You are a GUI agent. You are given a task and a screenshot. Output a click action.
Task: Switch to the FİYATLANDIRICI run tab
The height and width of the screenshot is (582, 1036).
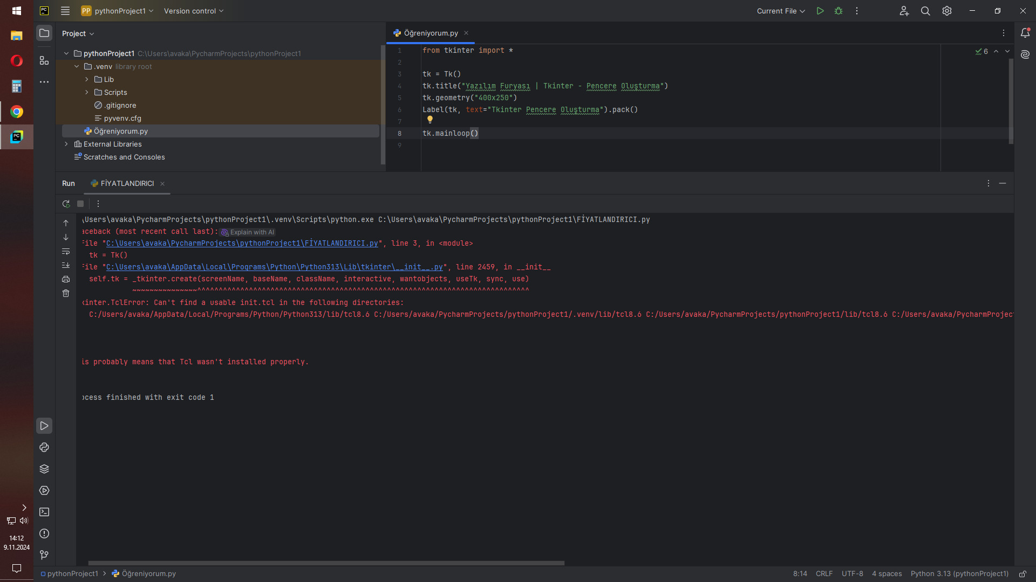click(127, 183)
